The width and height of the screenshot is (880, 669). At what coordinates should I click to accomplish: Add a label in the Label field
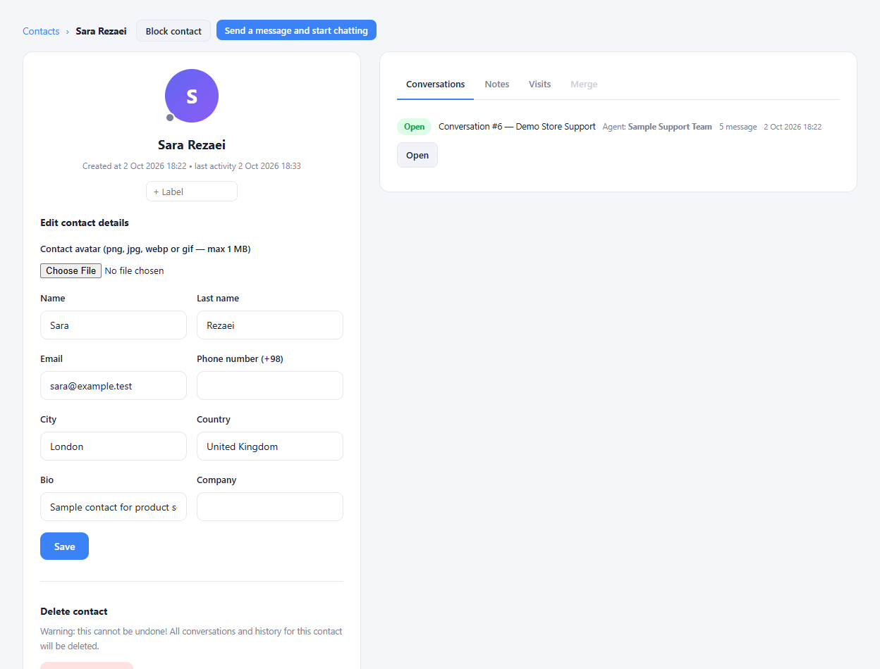tap(192, 192)
